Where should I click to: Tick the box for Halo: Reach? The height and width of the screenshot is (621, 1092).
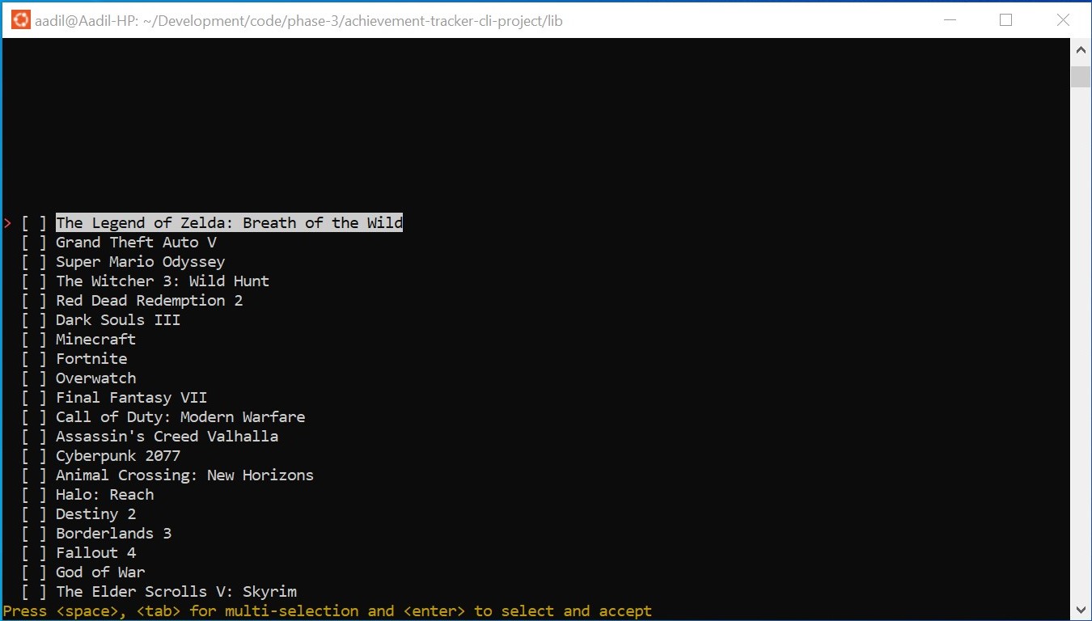click(x=33, y=495)
